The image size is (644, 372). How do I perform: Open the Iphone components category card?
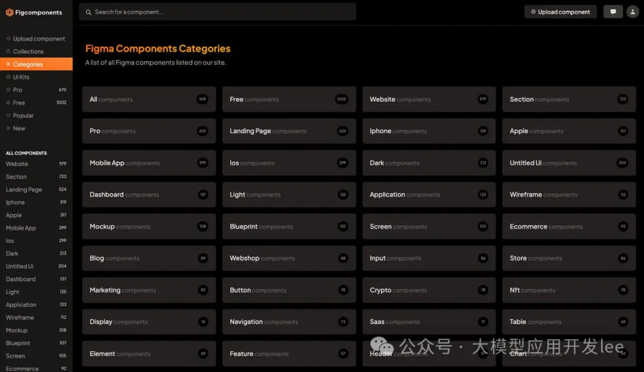(x=429, y=131)
